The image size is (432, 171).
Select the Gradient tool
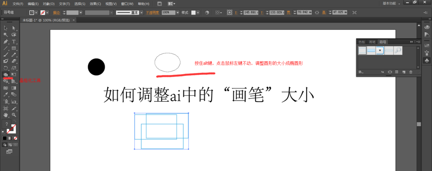(13, 88)
